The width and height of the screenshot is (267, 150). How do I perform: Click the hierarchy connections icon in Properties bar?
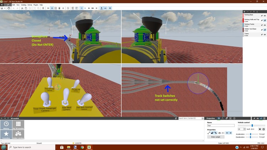(x=222, y=118)
